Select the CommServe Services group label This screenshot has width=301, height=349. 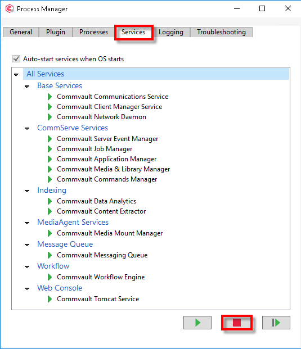pos(73,128)
